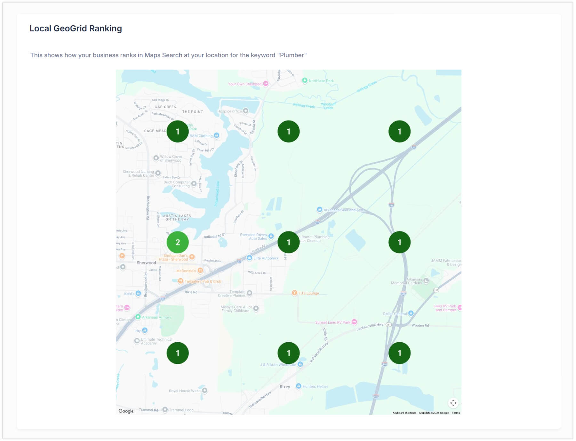Click Map data ©2026 Google text

(x=434, y=413)
